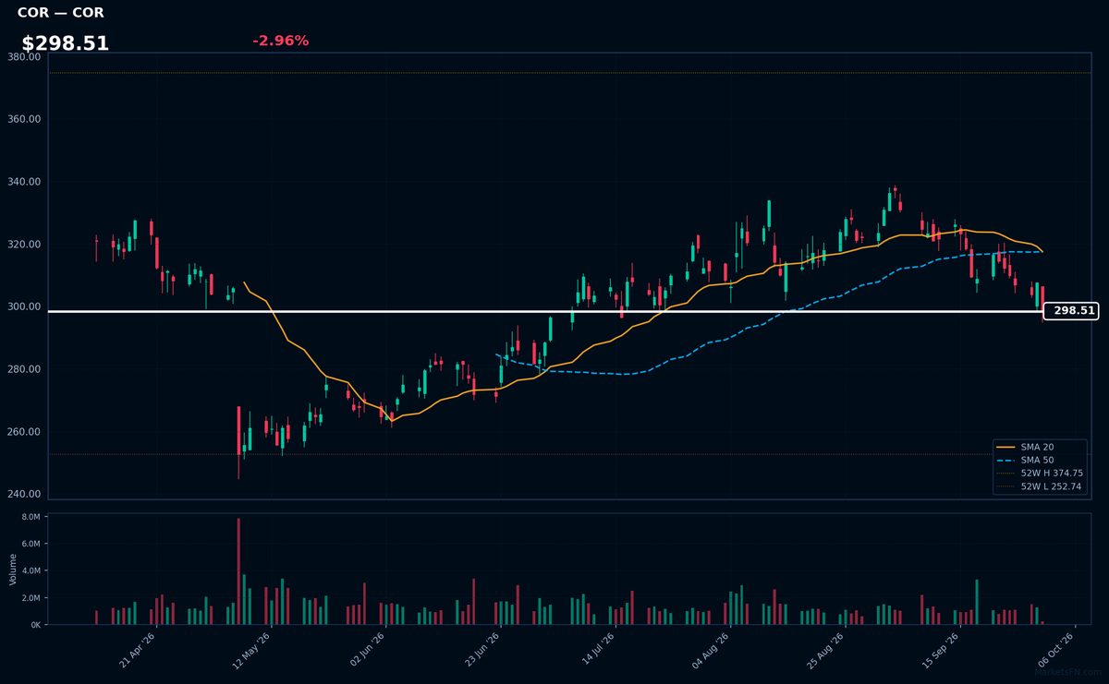Click the 4.0M volume axis label
The width and height of the screenshot is (1109, 684).
tap(31, 571)
